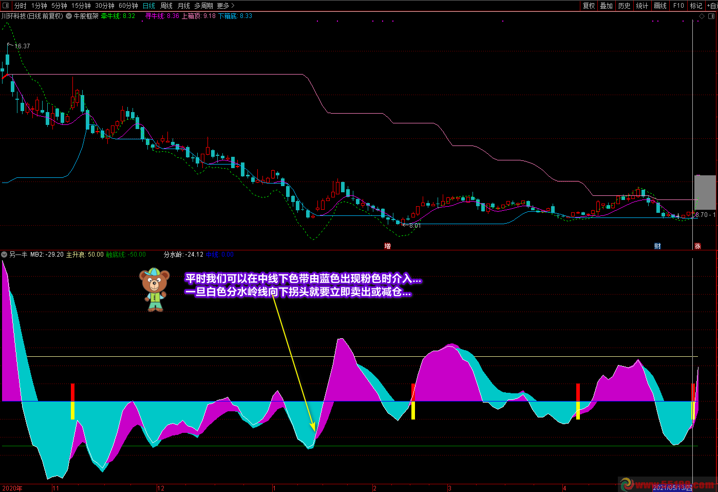Expand the 另一半 indicator dropdown arrow
The height and width of the screenshot is (492, 718).
5,254
